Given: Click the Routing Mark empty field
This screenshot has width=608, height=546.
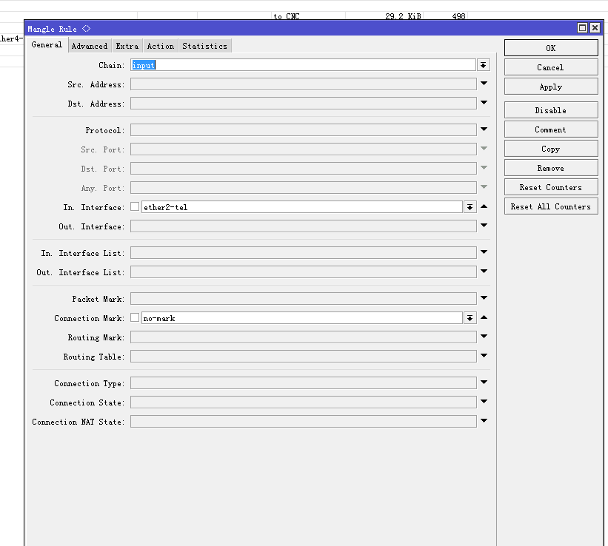Looking at the screenshot, I should pos(303,337).
